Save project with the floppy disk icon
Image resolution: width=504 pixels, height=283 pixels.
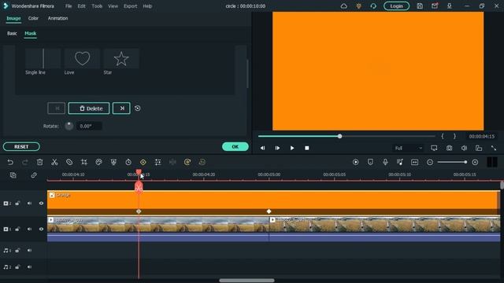[x=420, y=6]
